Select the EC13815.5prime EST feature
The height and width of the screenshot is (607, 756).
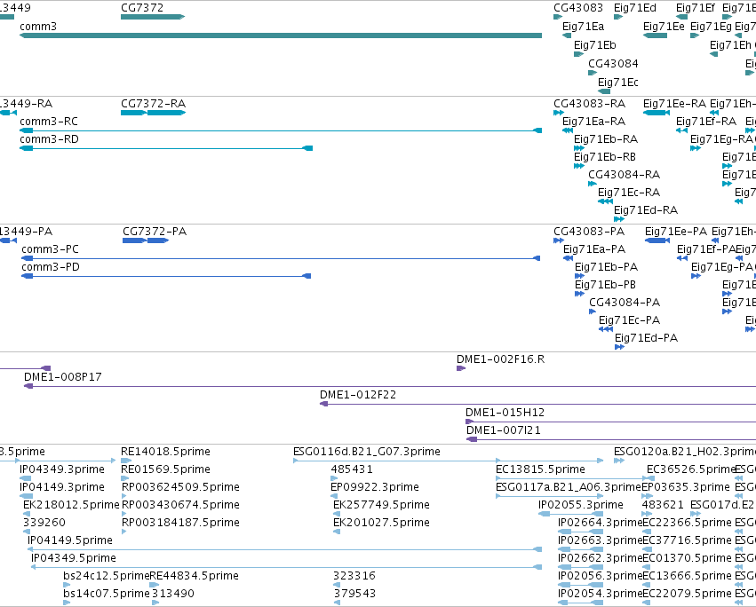point(575,479)
